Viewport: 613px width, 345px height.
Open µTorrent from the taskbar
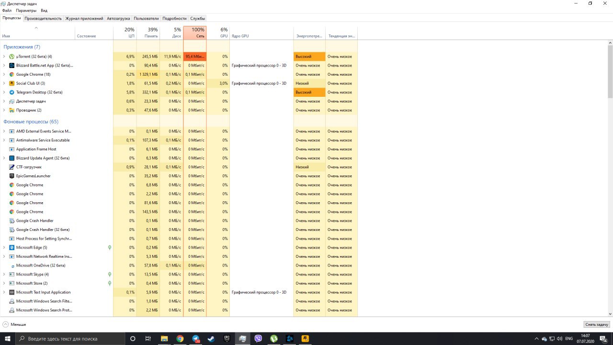pos(274,338)
